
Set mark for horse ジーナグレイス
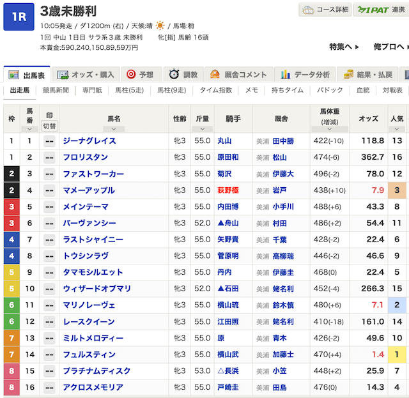point(49,141)
